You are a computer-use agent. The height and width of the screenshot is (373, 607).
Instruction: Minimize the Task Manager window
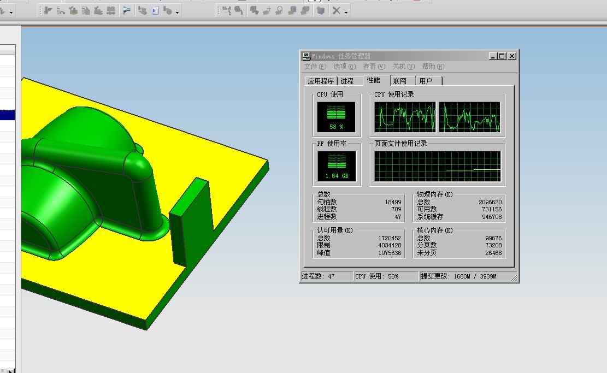pyautogui.click(x=493, y=56)
